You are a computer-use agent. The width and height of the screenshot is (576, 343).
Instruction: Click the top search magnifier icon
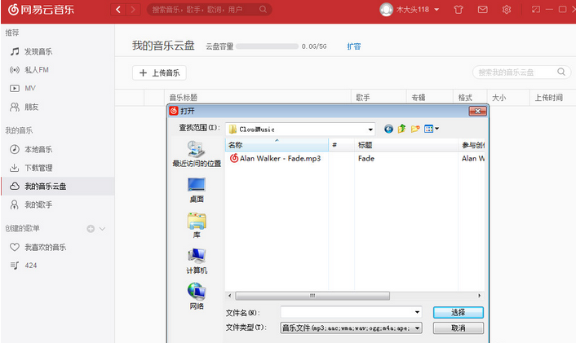click(x=263, y=9)
